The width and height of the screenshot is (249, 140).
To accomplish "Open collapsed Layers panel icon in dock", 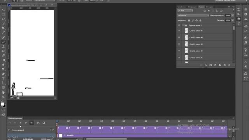I will pyautogui.click(x=239, y=19).
